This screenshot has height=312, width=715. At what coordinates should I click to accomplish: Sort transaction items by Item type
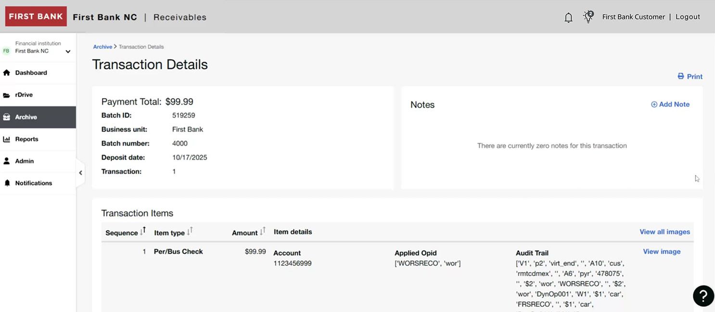(x=190, y=232)
